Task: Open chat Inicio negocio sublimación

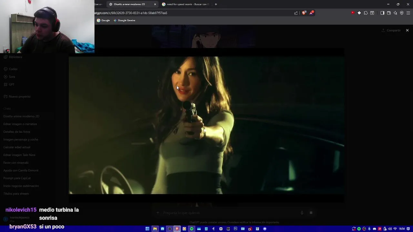Action: [21, 186]
